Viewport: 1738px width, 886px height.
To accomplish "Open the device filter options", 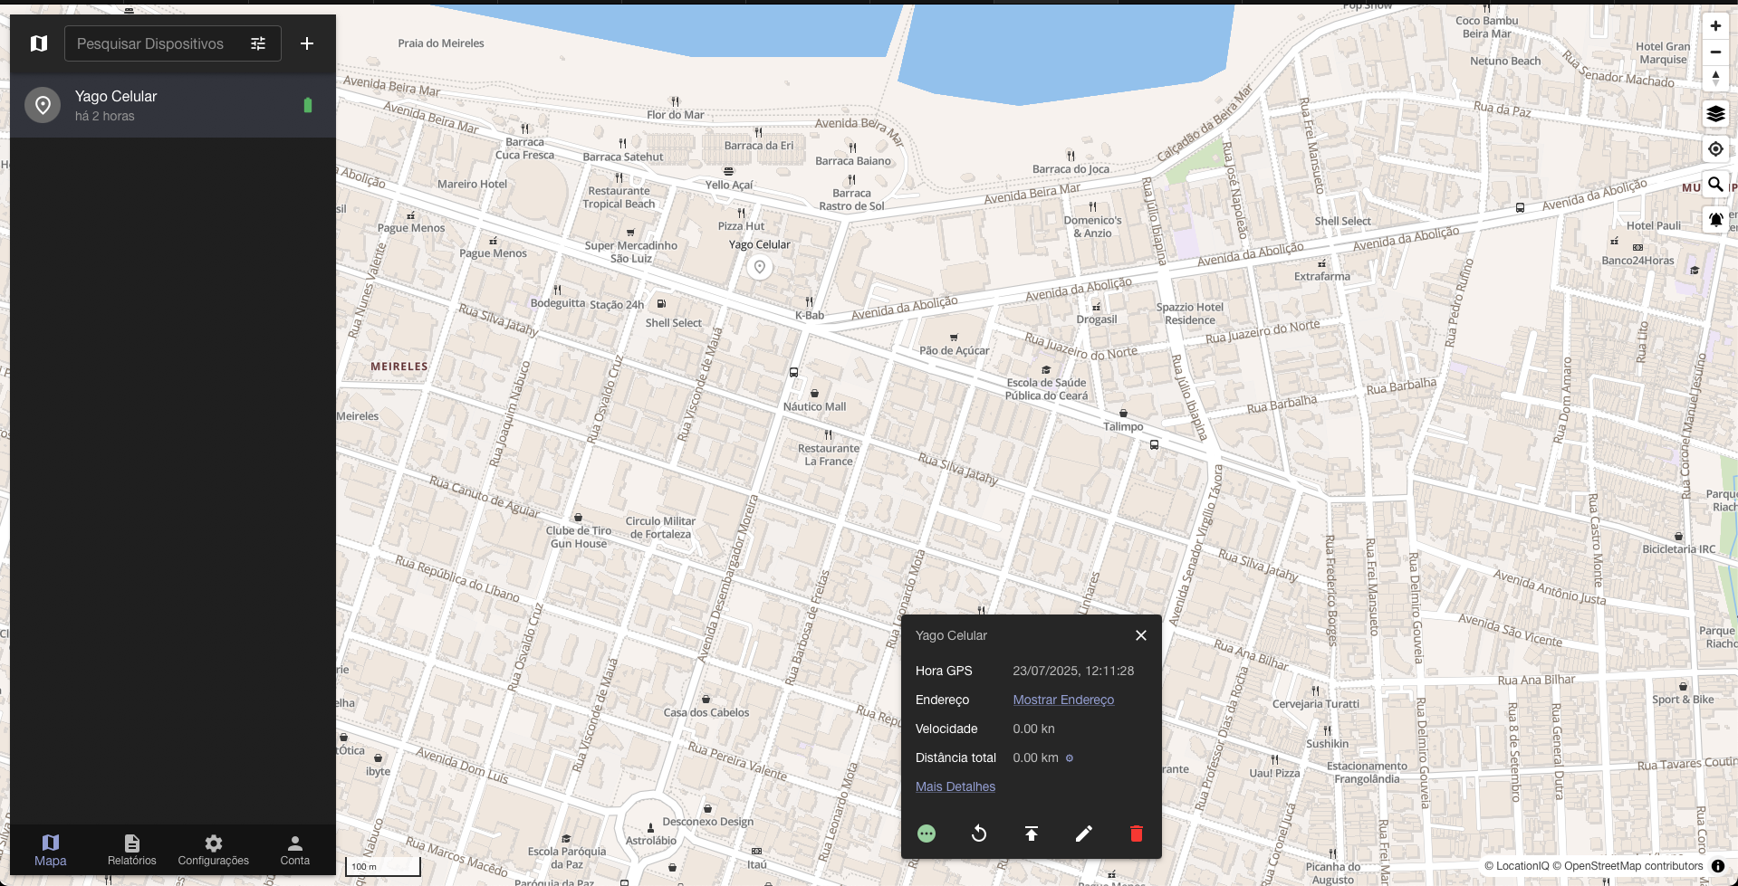I will pos(258,43).
